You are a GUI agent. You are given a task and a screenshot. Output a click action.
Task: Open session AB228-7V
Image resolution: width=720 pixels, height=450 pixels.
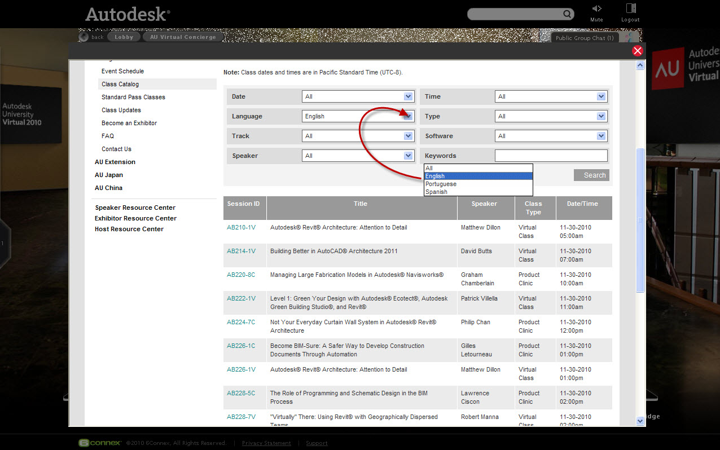241,417
